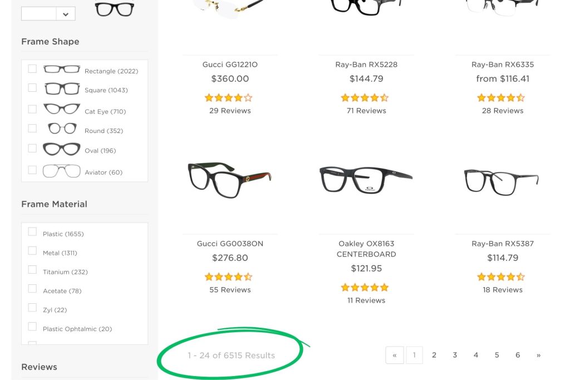Click the eyeglasses icon beside the size selector
The width and height of the screenshot is (570, 380).
click(x=114, y=10)
